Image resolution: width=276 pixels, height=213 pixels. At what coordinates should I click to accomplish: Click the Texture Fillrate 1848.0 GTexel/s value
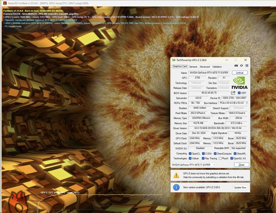pyautogui.click(x=237, y=113)
